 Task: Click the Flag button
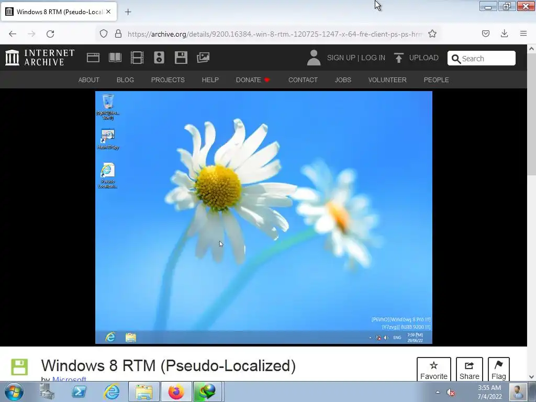tap(499, 370)
